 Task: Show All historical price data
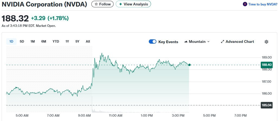click(x=88, y=42)
